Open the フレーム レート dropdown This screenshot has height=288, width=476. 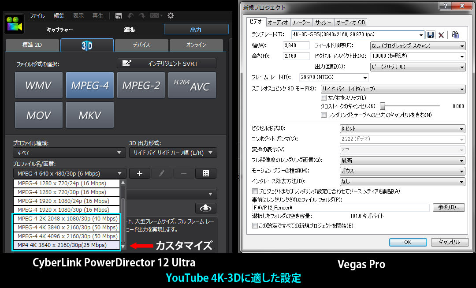(334, 78)
